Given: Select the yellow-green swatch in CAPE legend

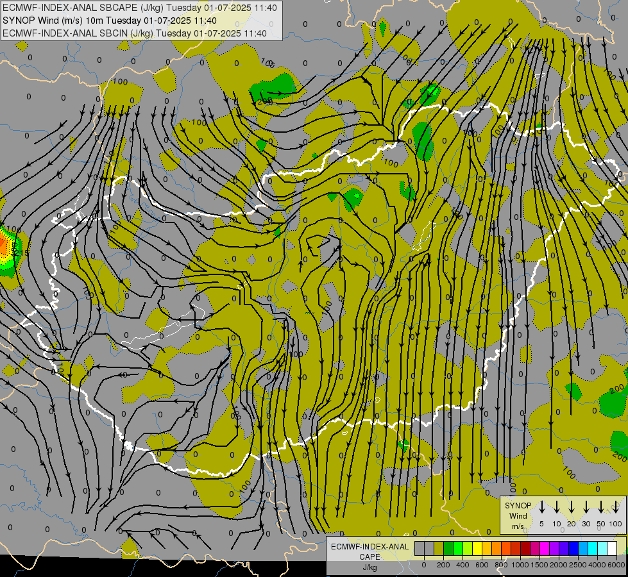Looking at the screenshot, I should point(468,548).
